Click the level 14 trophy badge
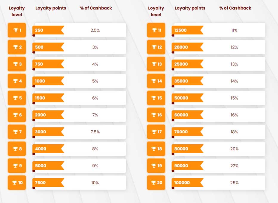The image size is (278, 203). click(x=156, y=81)
